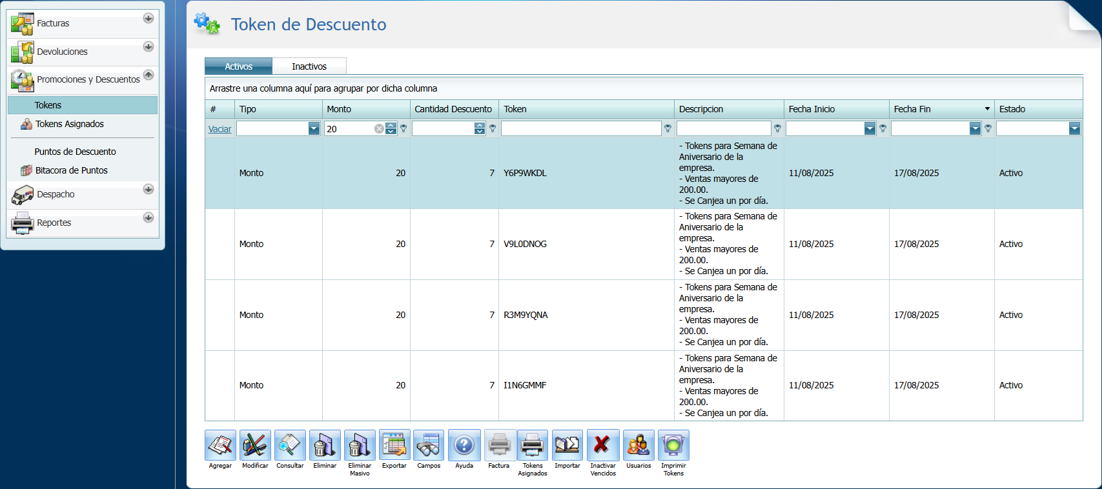Click the Agregar toolbar icon
Screen dimensions: 1102x489
point(220,445)
